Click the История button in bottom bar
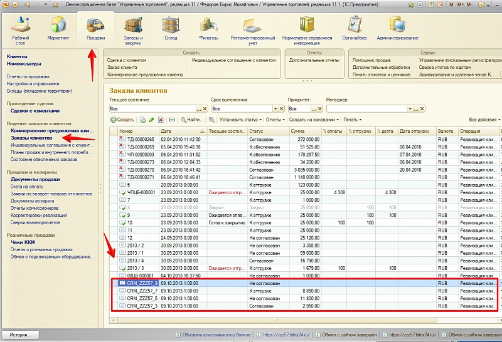This screenshot has height=342, width=502. pyautogui.click(x=20, y=334)
